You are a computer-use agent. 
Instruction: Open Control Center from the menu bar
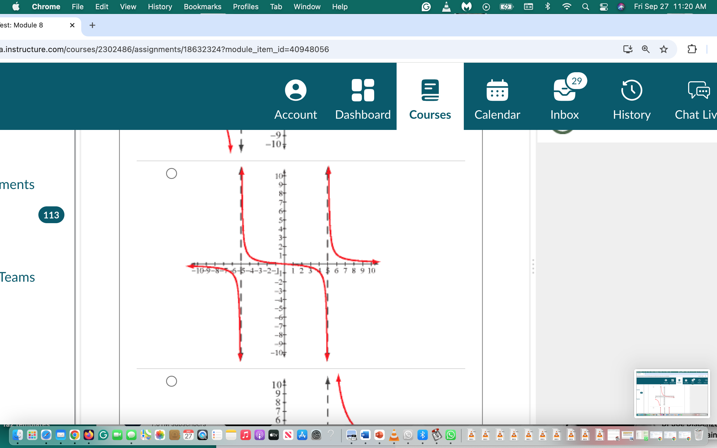(604, 6)
